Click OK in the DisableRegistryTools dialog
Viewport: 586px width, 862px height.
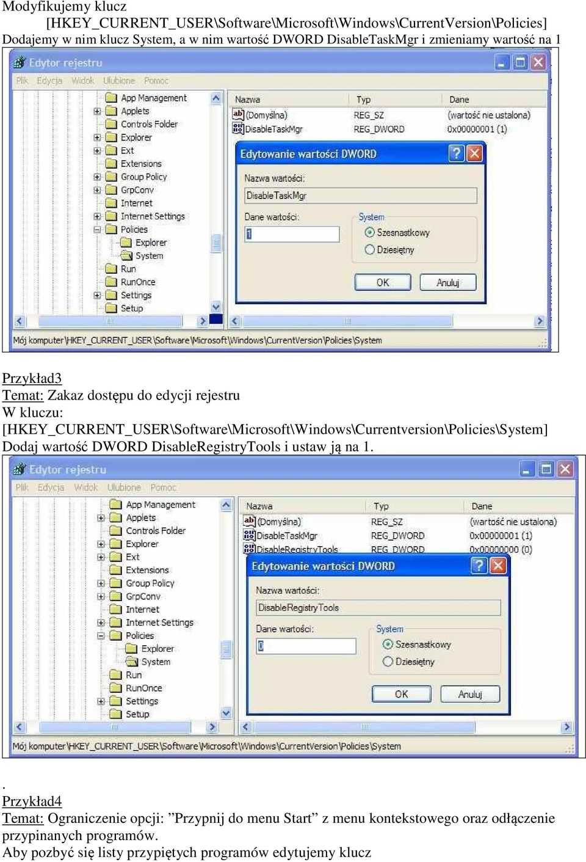pyautogui.click(x=401, y=695)
